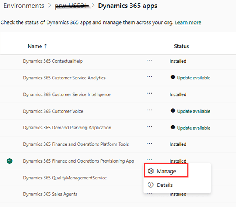236x207 pixels.
Task: Select Manage from the context menu
Action: tap(166, 171)
